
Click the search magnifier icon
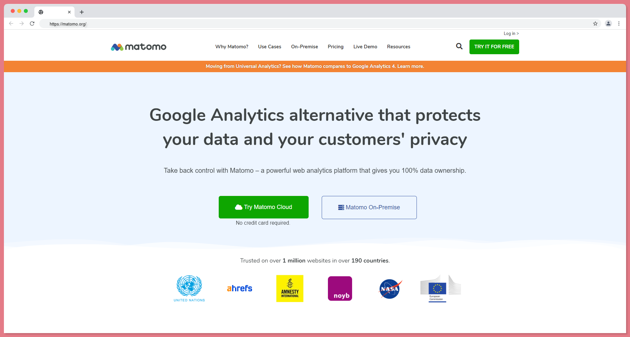click(459, 46)
